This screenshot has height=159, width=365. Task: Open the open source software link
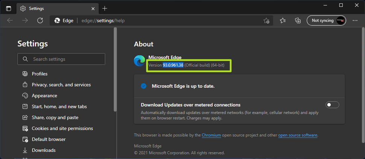coord(298,135)
